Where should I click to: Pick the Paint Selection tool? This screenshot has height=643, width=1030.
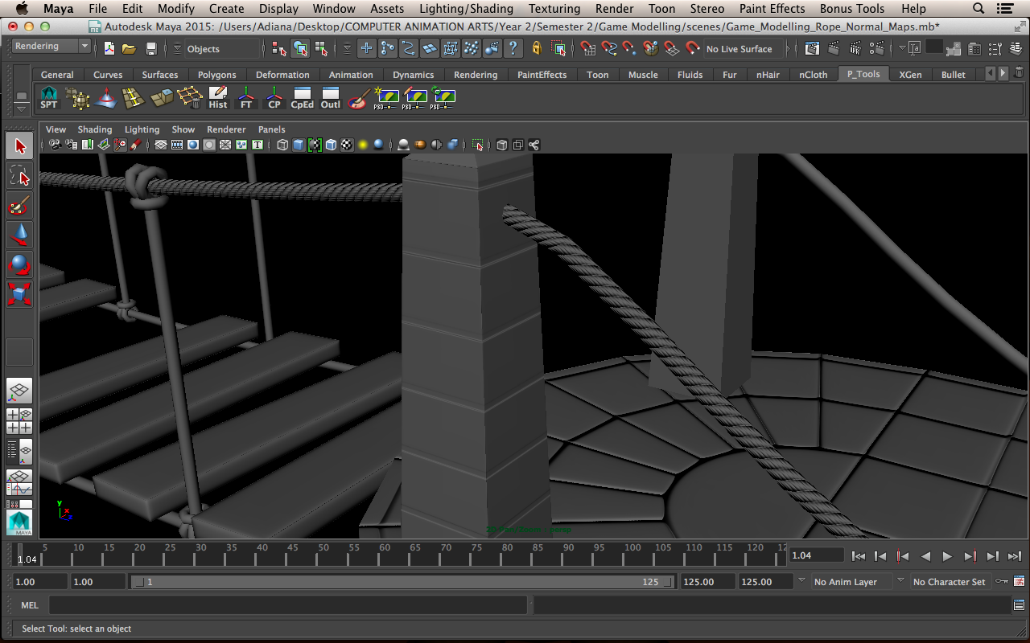(x=19, y=206)
